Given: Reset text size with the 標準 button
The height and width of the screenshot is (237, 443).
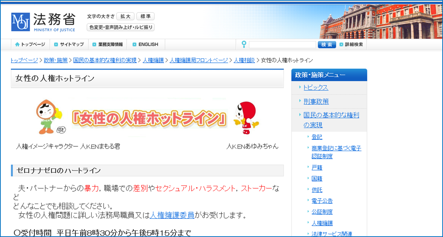Looking at the screenshot, I should pyautogui.click(x=145, y=16).
